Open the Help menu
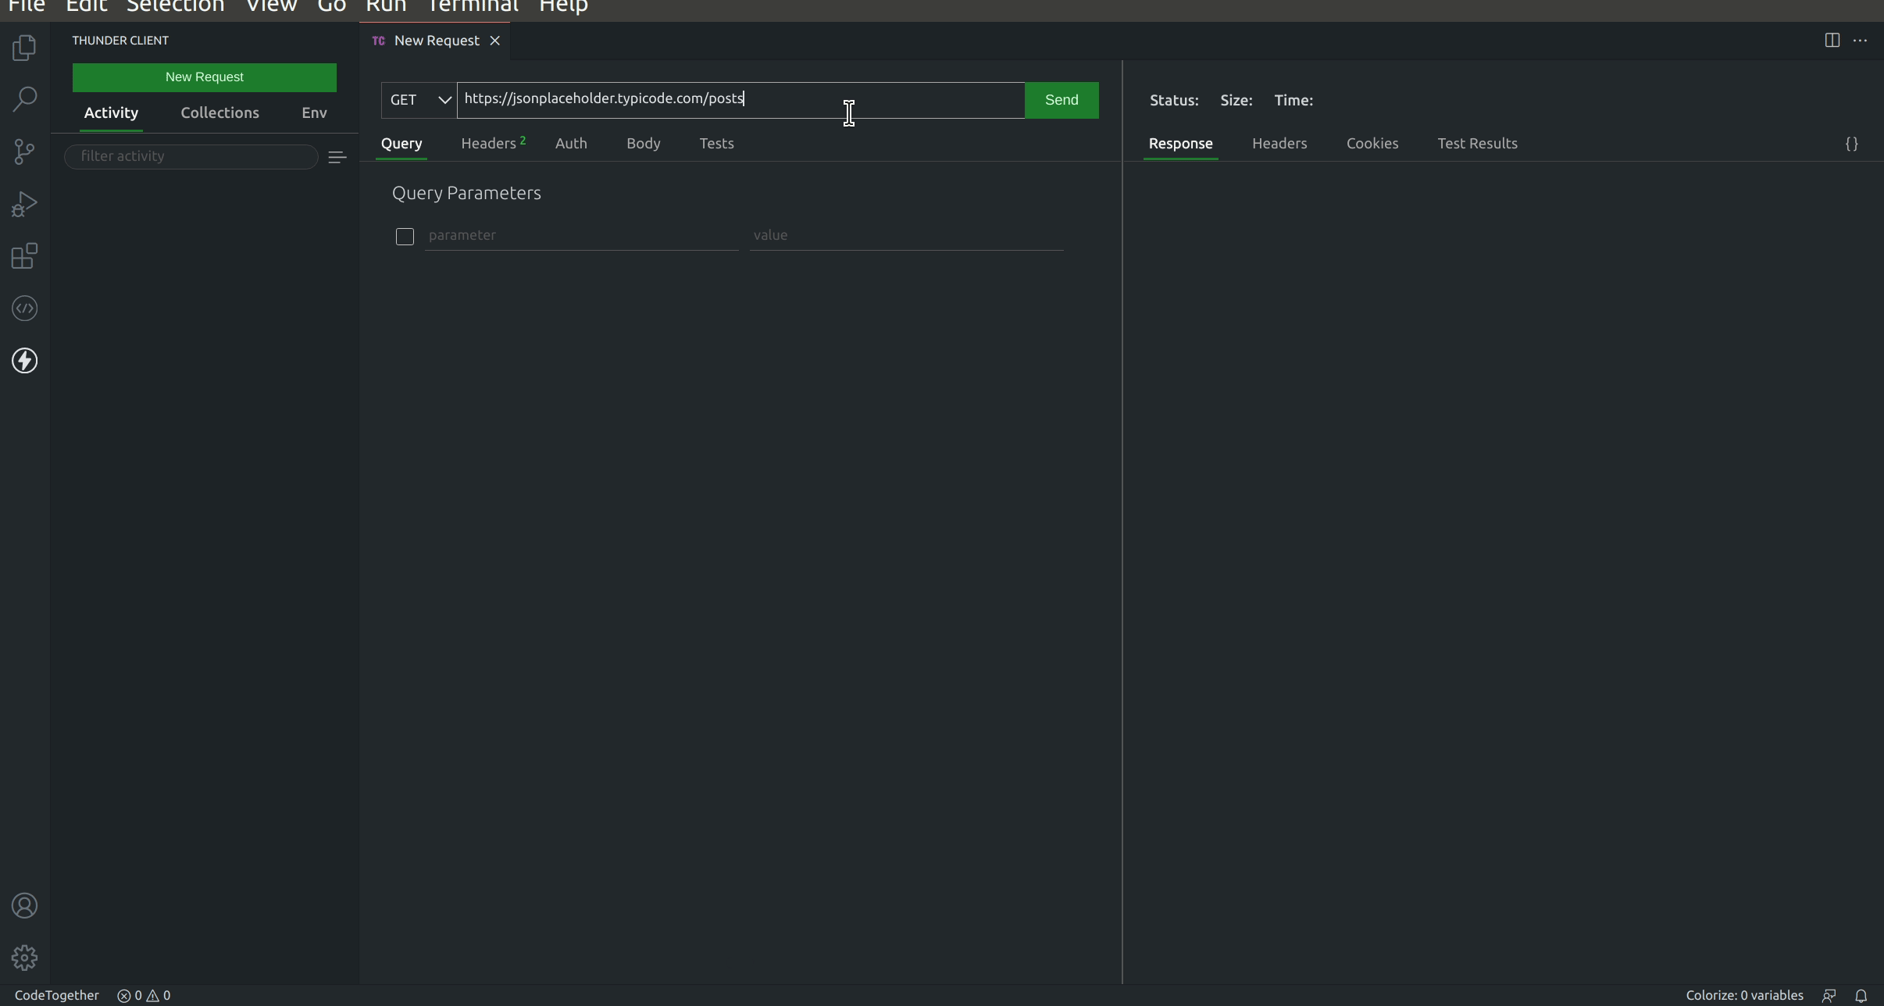The image size is (1884, 1006). 563,6
